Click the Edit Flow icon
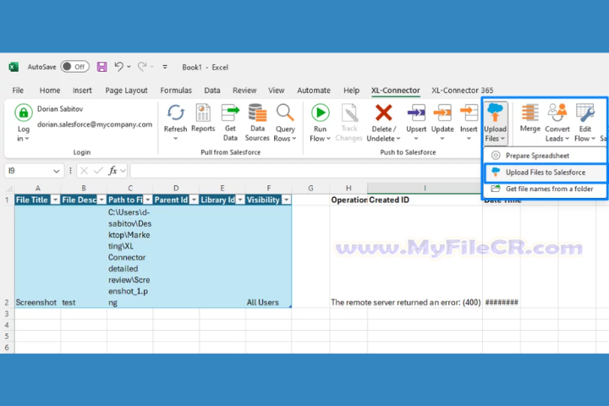 click(585, 112)
